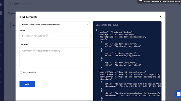The image size is (181, 101).
Task: Click "Incident Triggered And Assigned" title line
Action: pos(132,84)
